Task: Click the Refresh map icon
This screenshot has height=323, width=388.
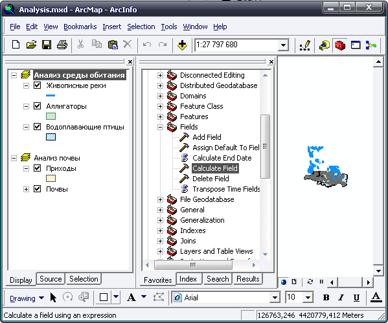Action: pos(310,282)
